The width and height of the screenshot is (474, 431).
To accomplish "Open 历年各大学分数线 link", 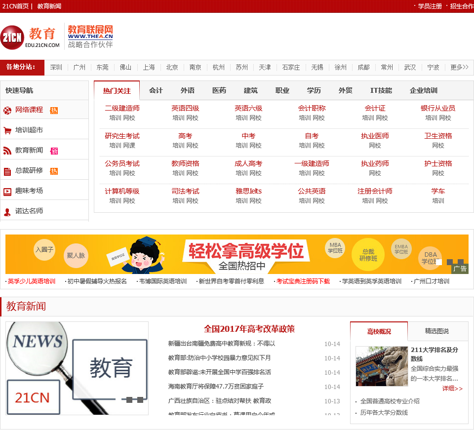I will (x=384, y=413).
